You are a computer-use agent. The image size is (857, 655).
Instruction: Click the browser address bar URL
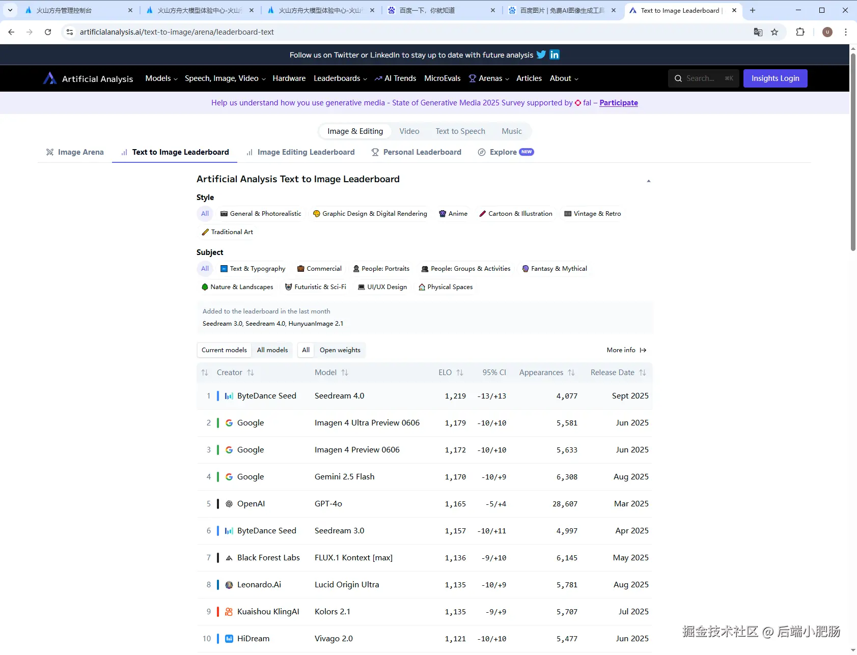pyautogui.click(x=177, y=32)
